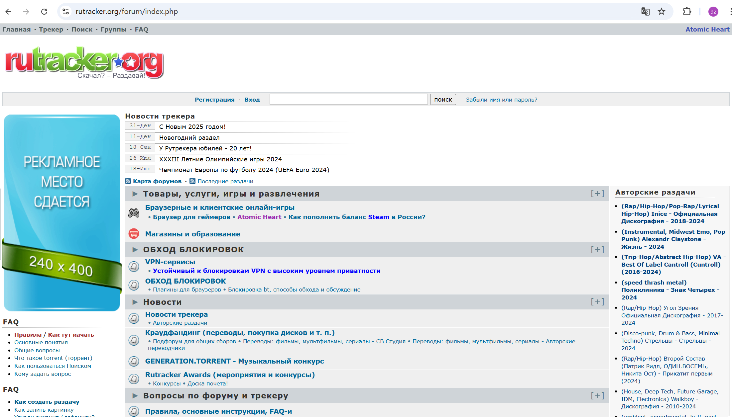Collapse Товары, услуги category triangle arrow
732x417 pixels.
135,194
